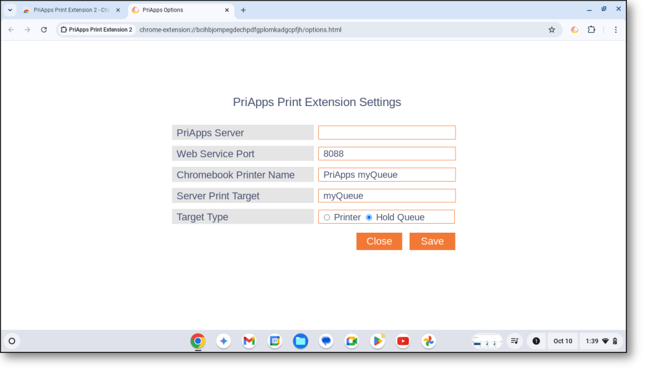Go forward in browser history
Image resolution: width=647 pixels, height=373 pixels.
pos(27,30)
